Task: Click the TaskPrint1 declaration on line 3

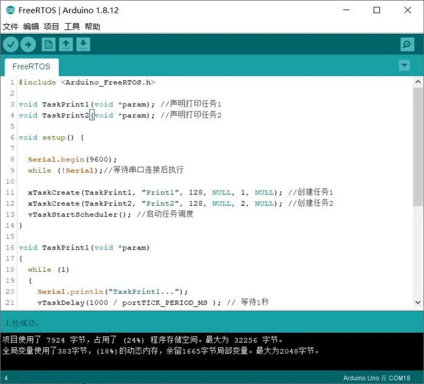Action: (x=120, y=104)
